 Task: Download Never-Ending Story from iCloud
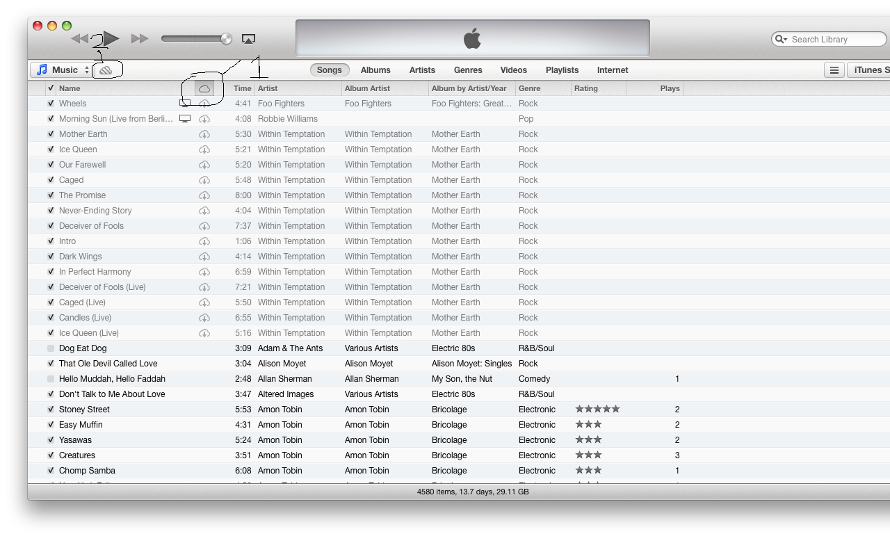coord(204,211)
